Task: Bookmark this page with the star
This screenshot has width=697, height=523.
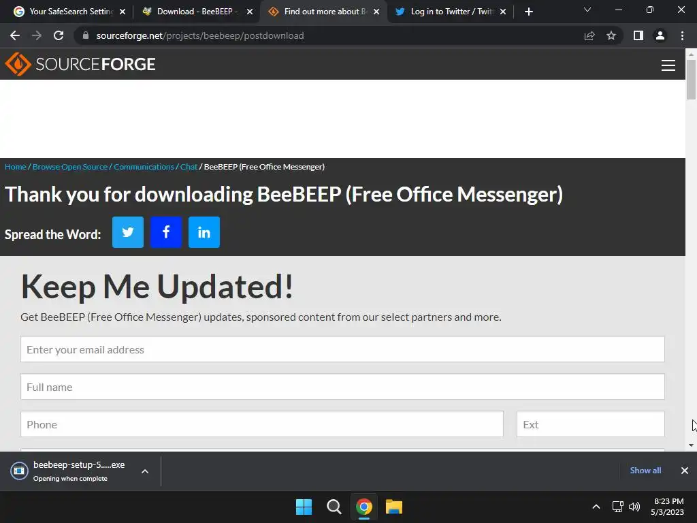Action: pos(611,35)
